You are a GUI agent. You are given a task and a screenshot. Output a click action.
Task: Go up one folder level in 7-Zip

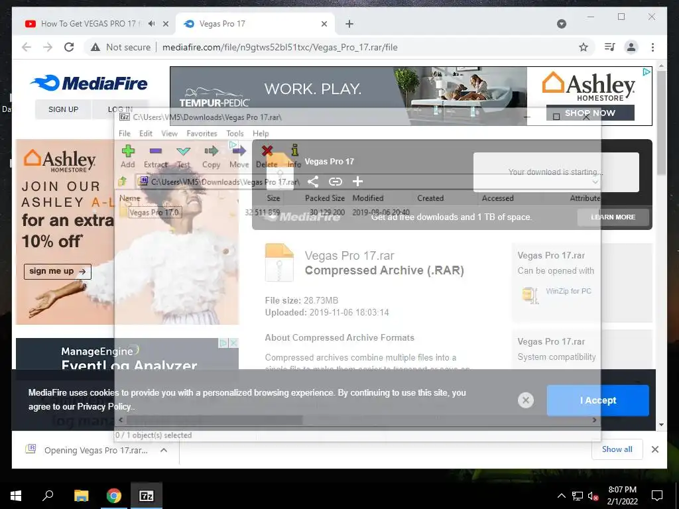[x=123, y=182]
